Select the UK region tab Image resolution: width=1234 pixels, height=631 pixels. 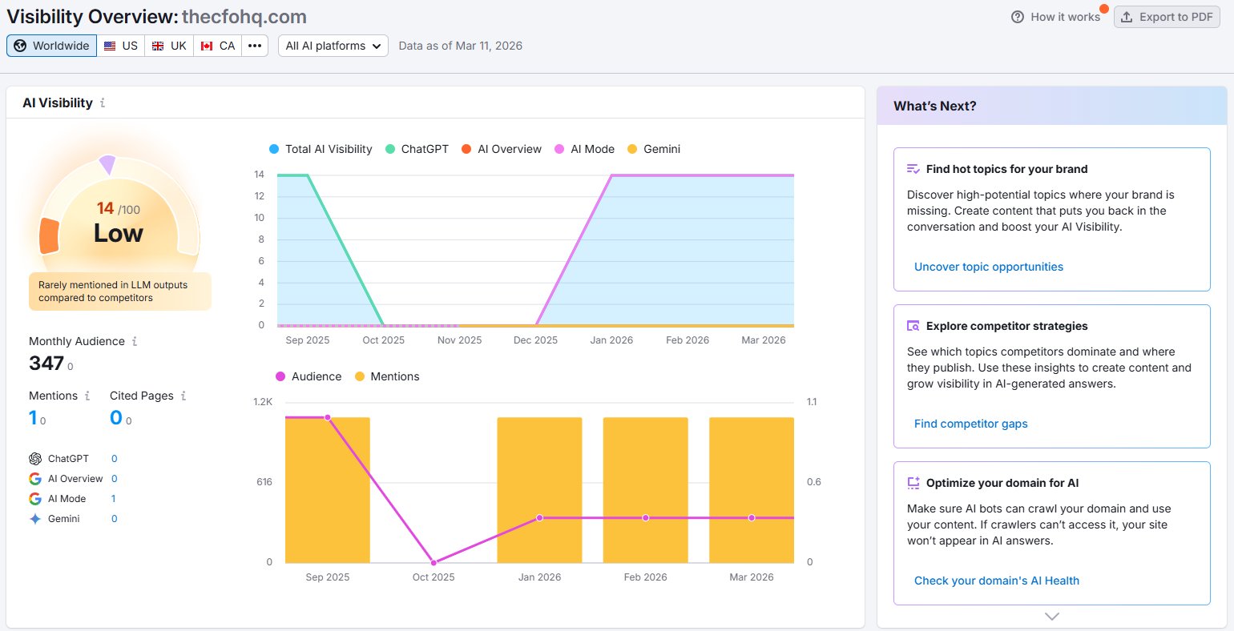(x=169, y=46)
